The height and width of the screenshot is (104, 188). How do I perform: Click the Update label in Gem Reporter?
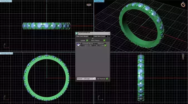point(83,41)
